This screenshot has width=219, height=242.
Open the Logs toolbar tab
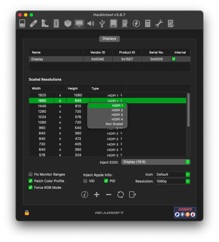pyautogui.click(x=171, y=24)
